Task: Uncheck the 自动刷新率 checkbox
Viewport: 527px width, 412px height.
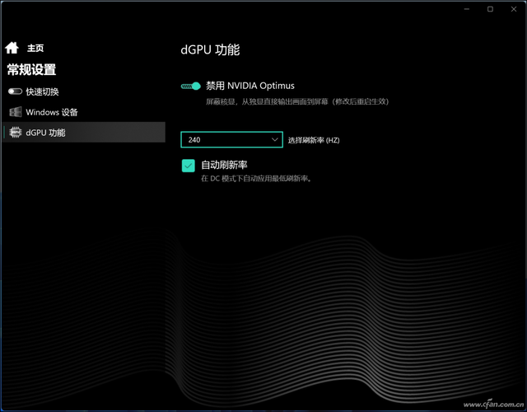Action: [x=189, y=166]
